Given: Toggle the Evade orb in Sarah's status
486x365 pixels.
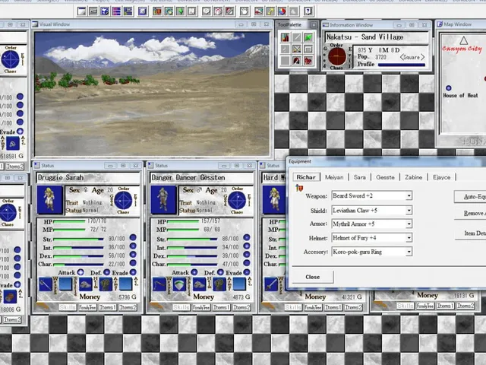Looking at the screenshot, I should (133, 272).
